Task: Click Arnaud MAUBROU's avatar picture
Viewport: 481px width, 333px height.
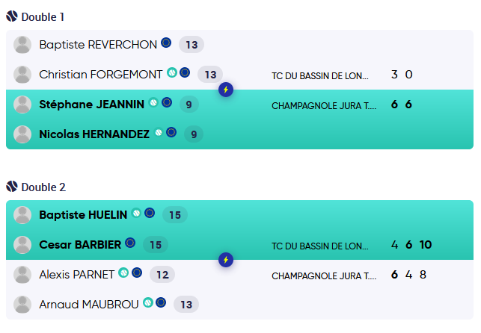Action: pos(22,304)
